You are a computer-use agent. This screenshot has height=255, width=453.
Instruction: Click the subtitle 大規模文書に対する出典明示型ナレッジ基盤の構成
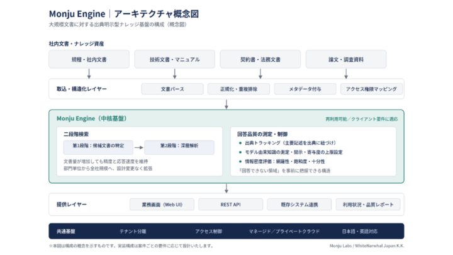[118, 25]
